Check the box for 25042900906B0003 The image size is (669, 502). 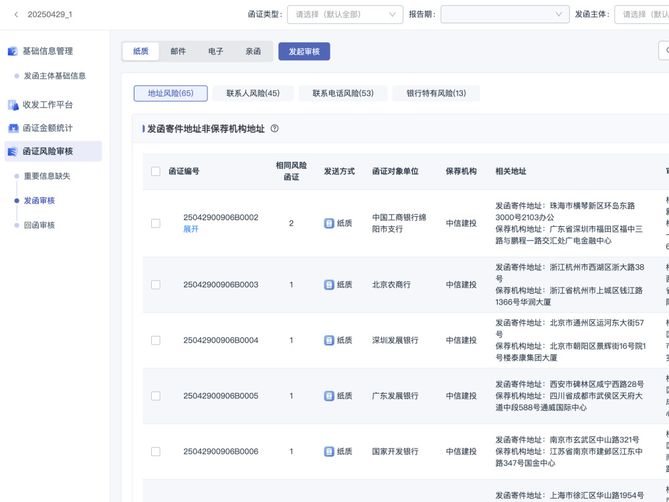click(x=156, y=284)
